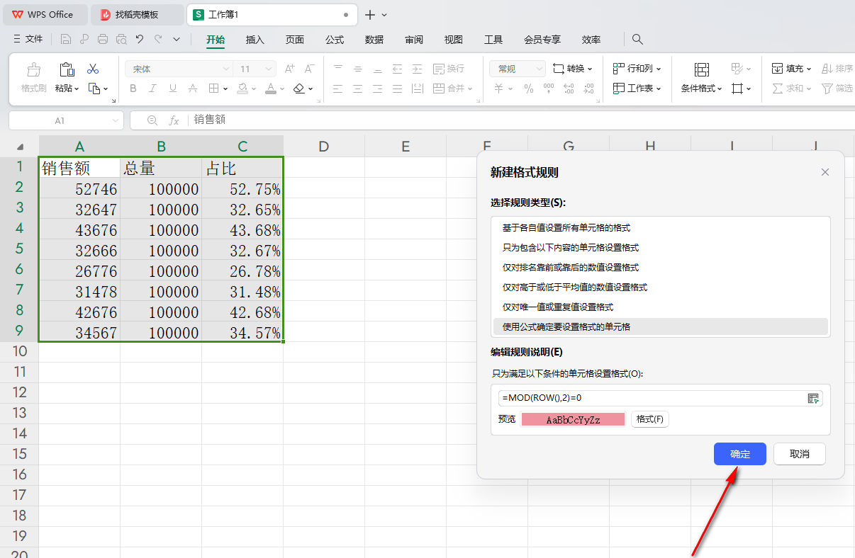Viewport: 855px width, 558px height.
Task: Open the font size dropdown showing 11
Action: click(269, 69)
